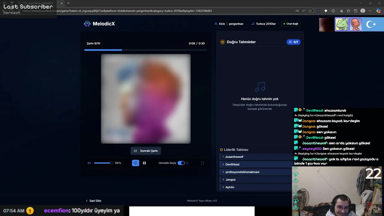This screenshot has height=216, width=384.
Task: Add page to favorites with star icon
Action: [x=310, y=11]
